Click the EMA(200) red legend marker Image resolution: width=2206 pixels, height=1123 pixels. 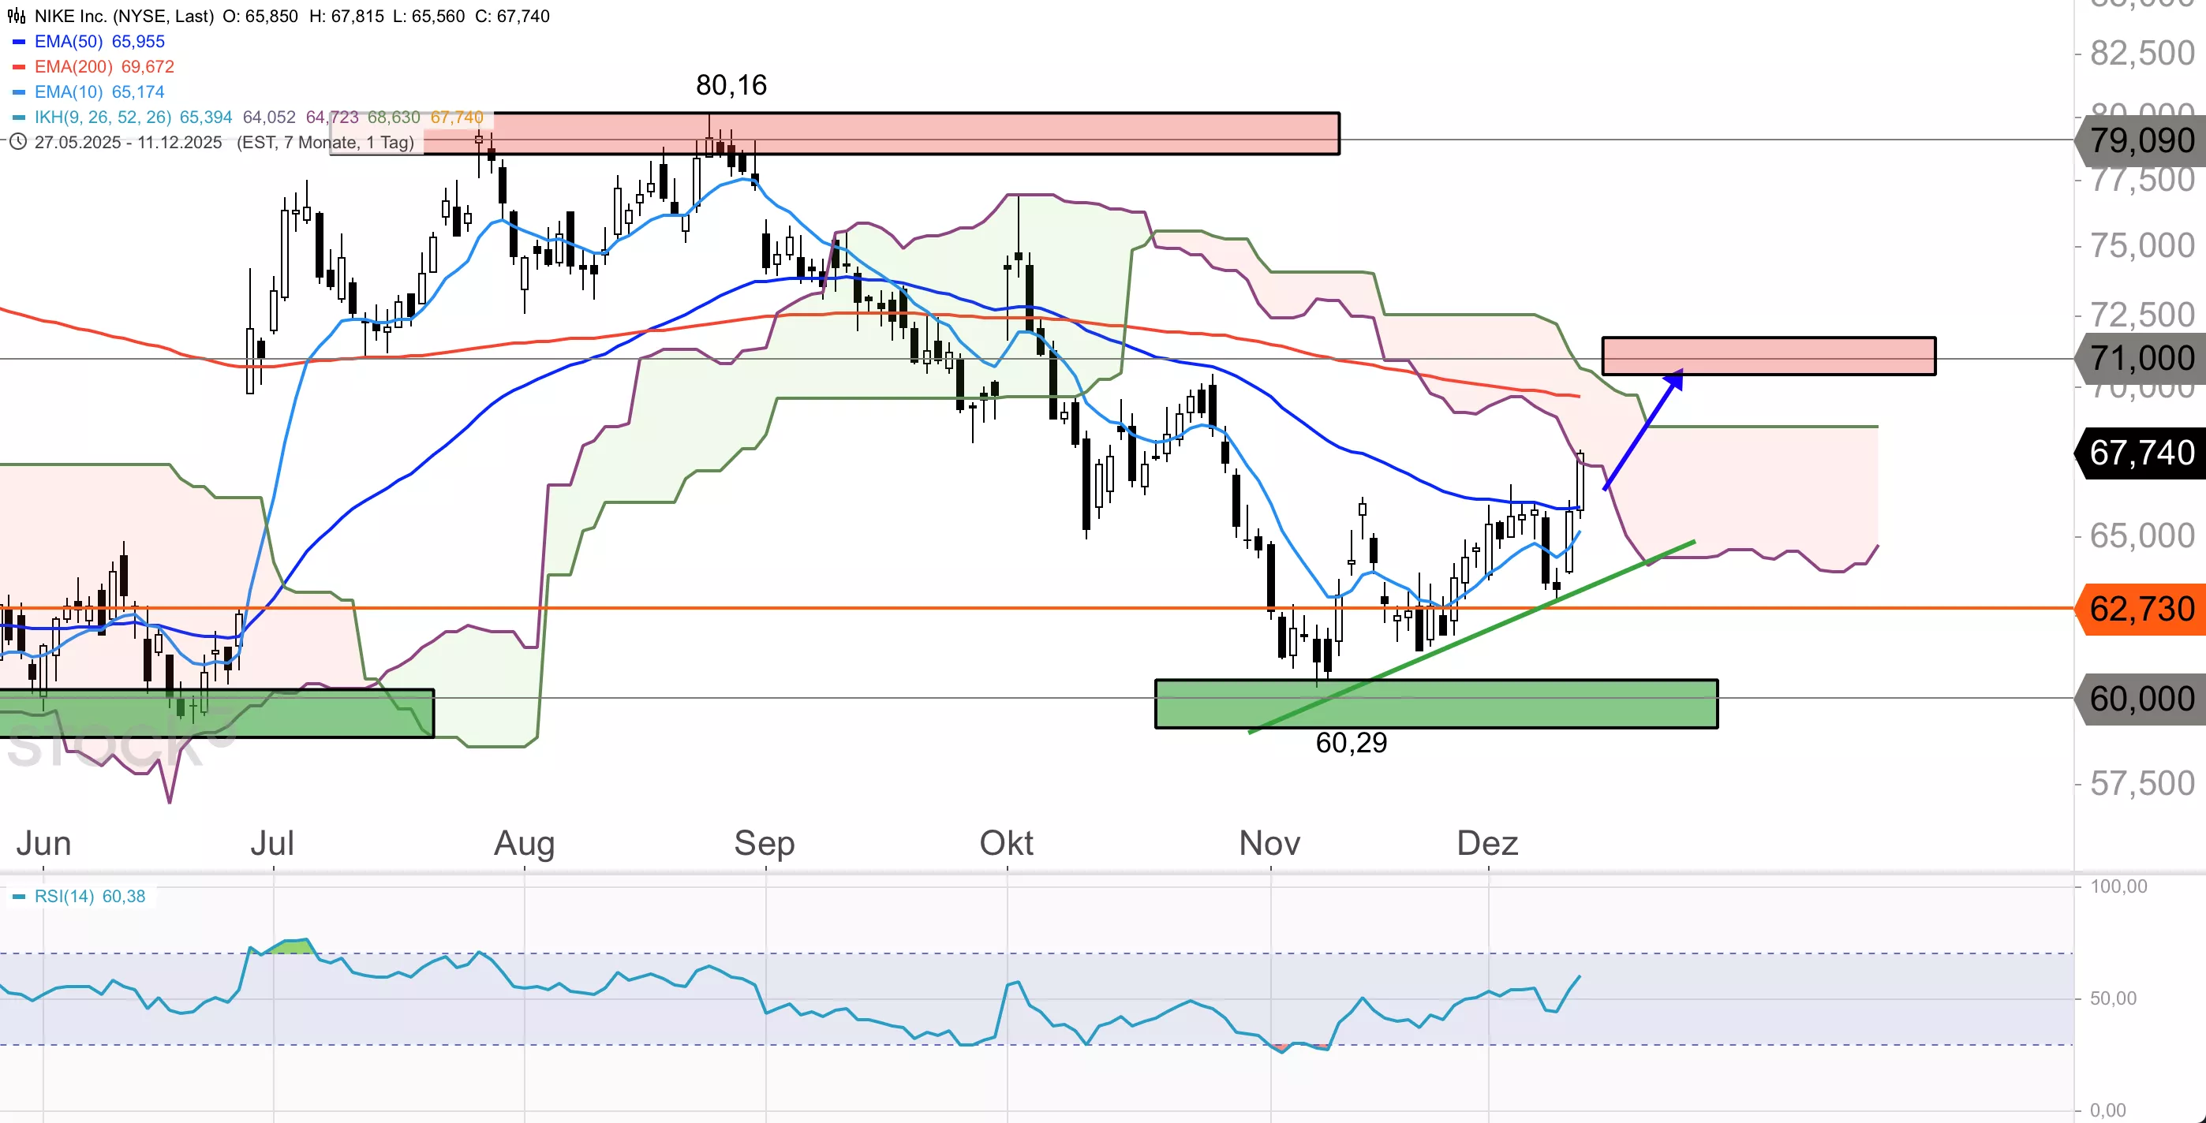[19, 67]
